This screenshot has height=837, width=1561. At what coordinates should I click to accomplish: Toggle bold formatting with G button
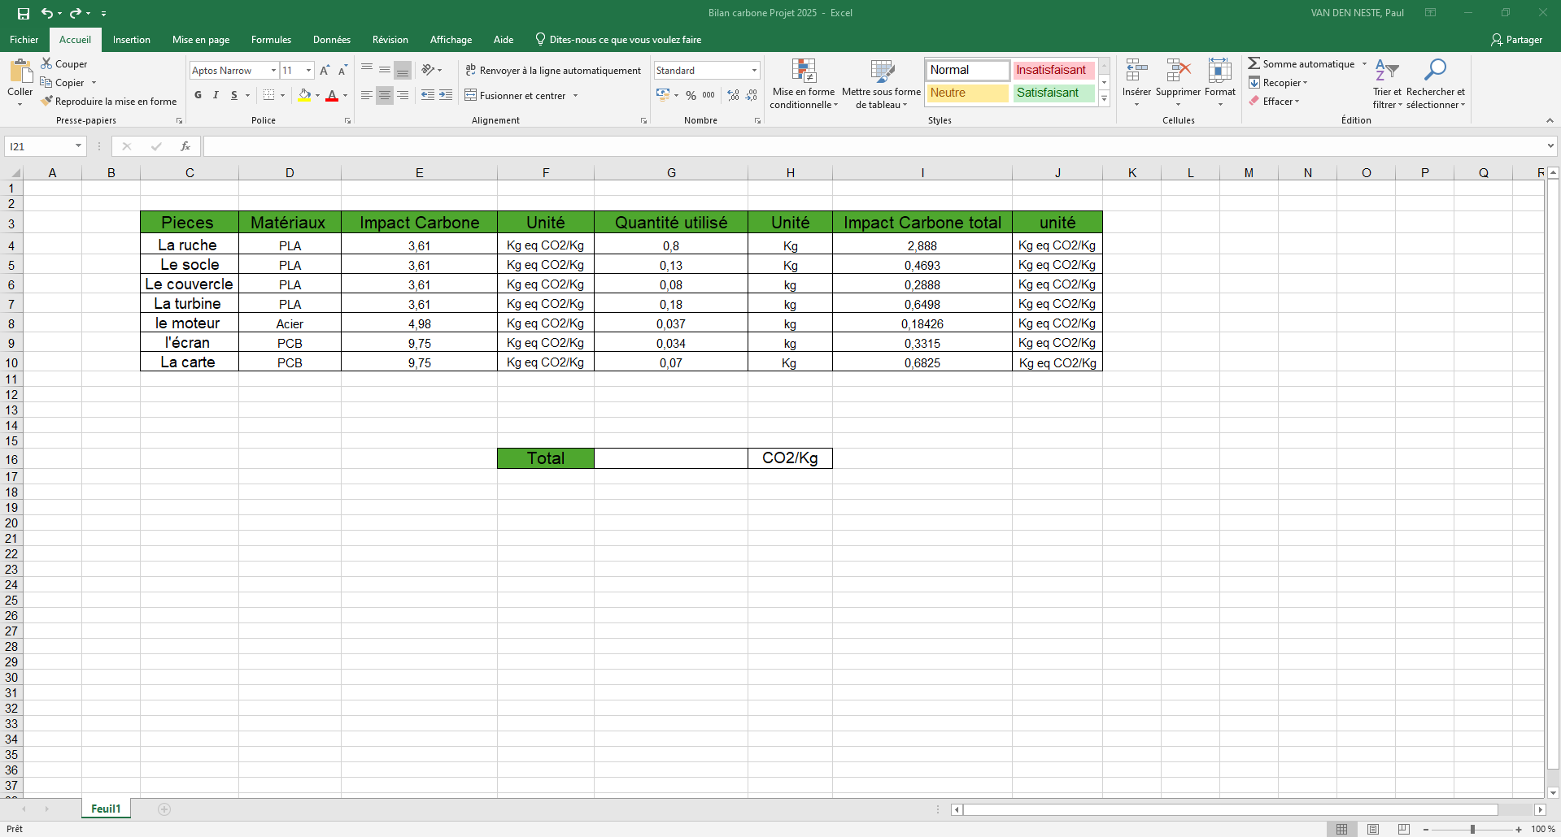[198, 95]
